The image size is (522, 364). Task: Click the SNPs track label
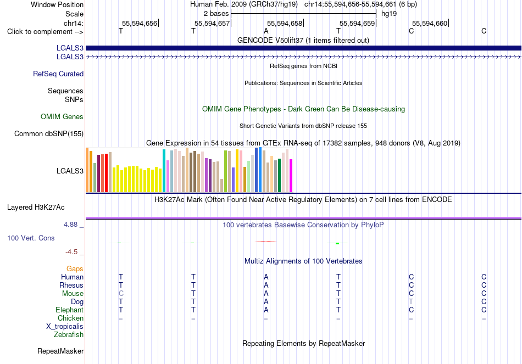coord(74,99)
